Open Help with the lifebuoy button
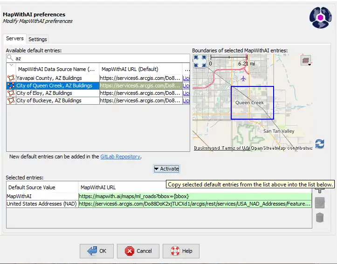Viewport: 337px width, 264px height. pos(181,251)
